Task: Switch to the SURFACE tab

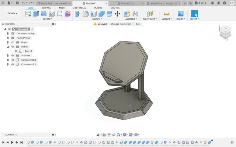Action: [x=46, y=8]
